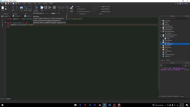The image size is (190, 107).
Task: Open Premiere Pro from the taskbar
Action: point(80,105)
